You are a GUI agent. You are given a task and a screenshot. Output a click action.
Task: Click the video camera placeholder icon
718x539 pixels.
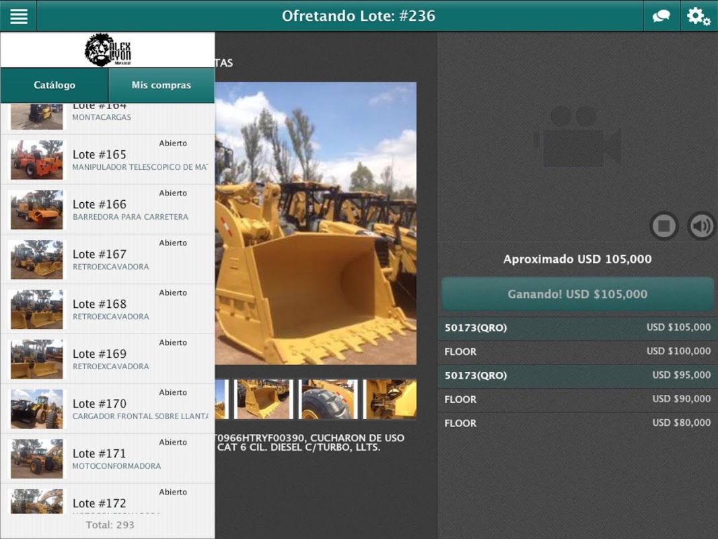tap(578, 137)
